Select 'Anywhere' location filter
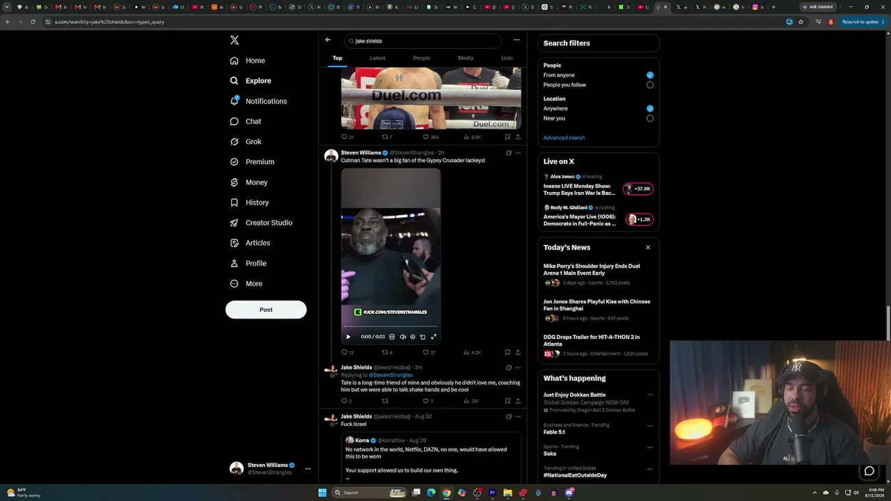The width and height of the screenshot is (891, 501). pyautogui.click(x=650, y=109)
